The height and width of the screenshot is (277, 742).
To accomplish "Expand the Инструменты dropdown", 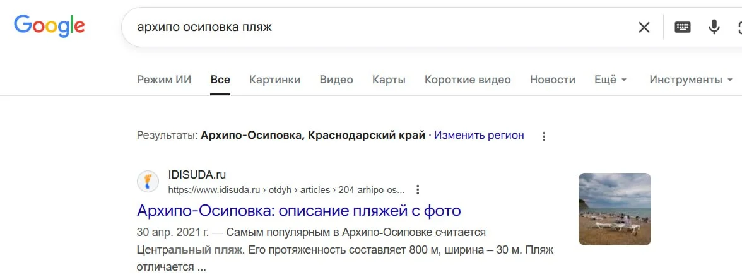I will tap(692, 80).
